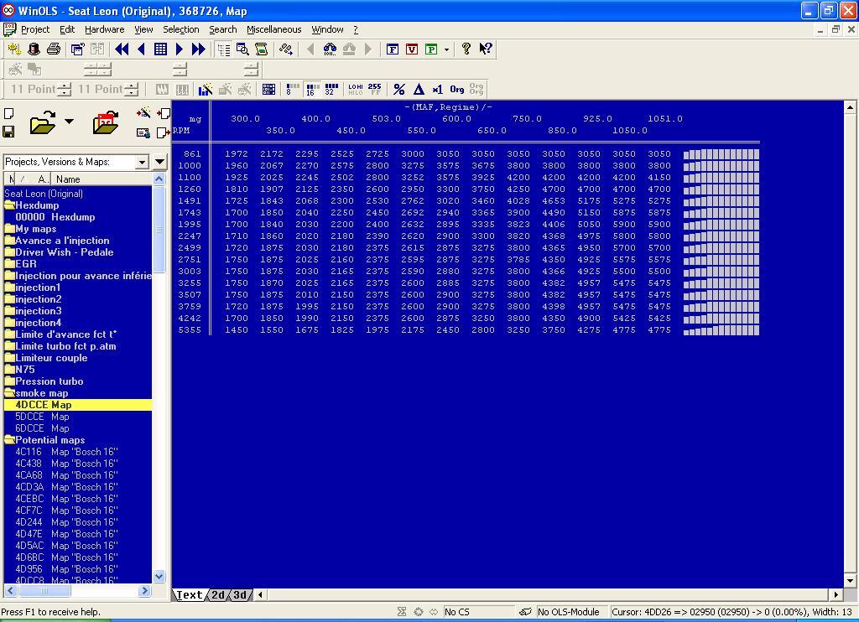Collapse the smoke map folder
Screen dimensions: 859x622
(x=9, y=393)
